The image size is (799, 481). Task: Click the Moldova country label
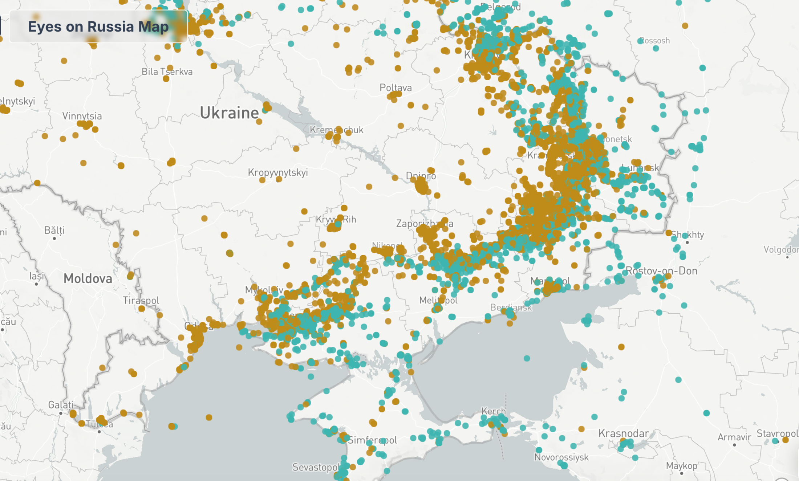click(88, 279)
